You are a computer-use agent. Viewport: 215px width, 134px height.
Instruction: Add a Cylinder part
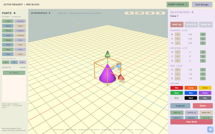tap(20, 21)
